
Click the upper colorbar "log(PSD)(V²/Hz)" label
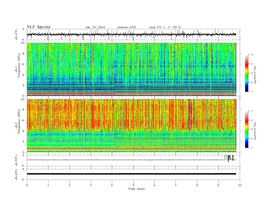pos(255,74)
